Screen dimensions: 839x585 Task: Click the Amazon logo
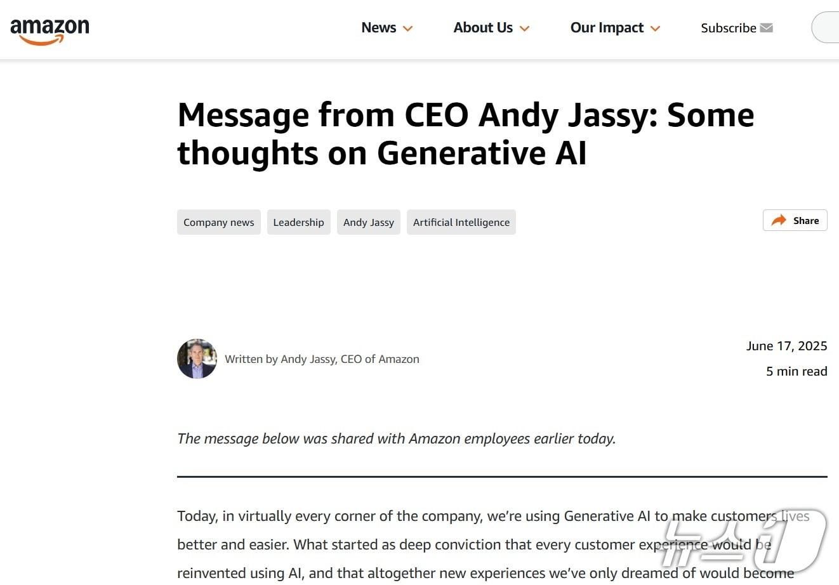point(50,31)
